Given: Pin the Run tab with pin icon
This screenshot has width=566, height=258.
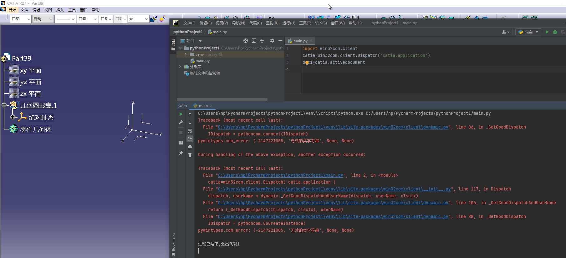Looking at the screenshot, I should pos(181,153).
